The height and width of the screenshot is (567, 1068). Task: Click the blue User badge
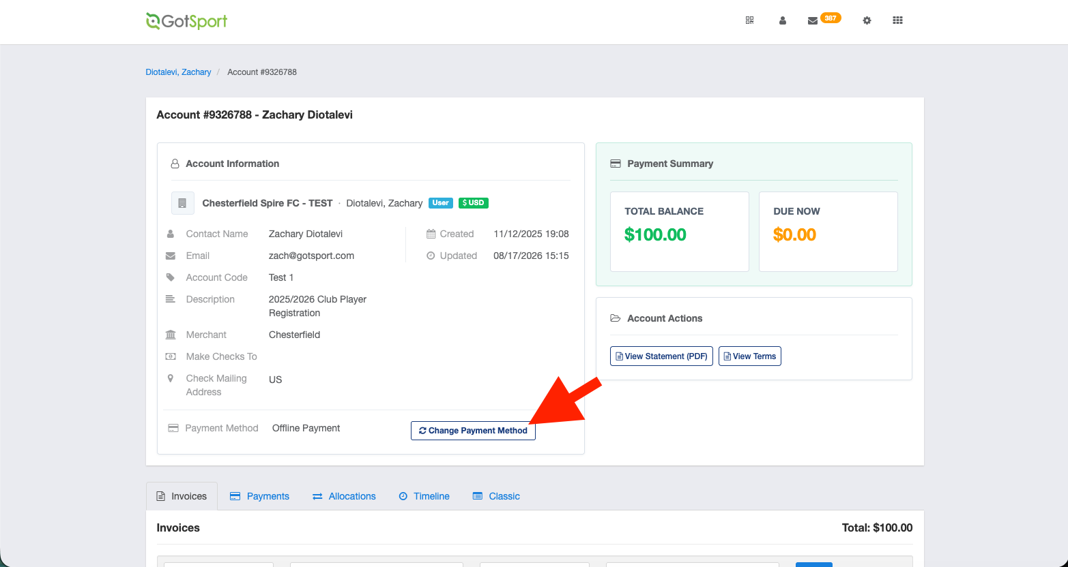coord(441,203)
